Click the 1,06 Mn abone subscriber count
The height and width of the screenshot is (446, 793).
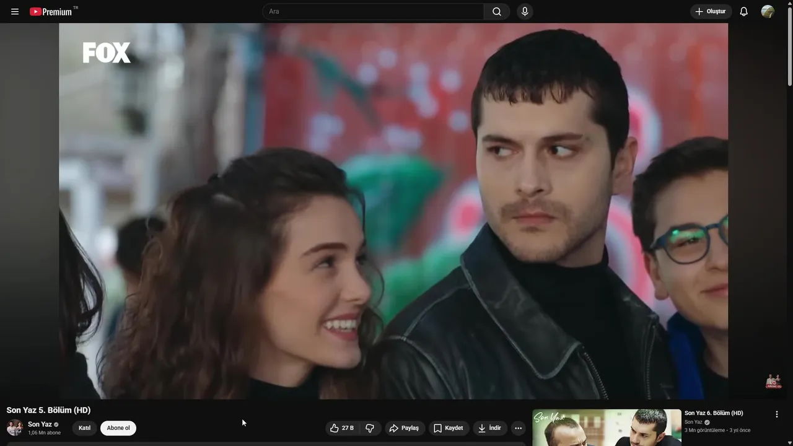(44, 433)
